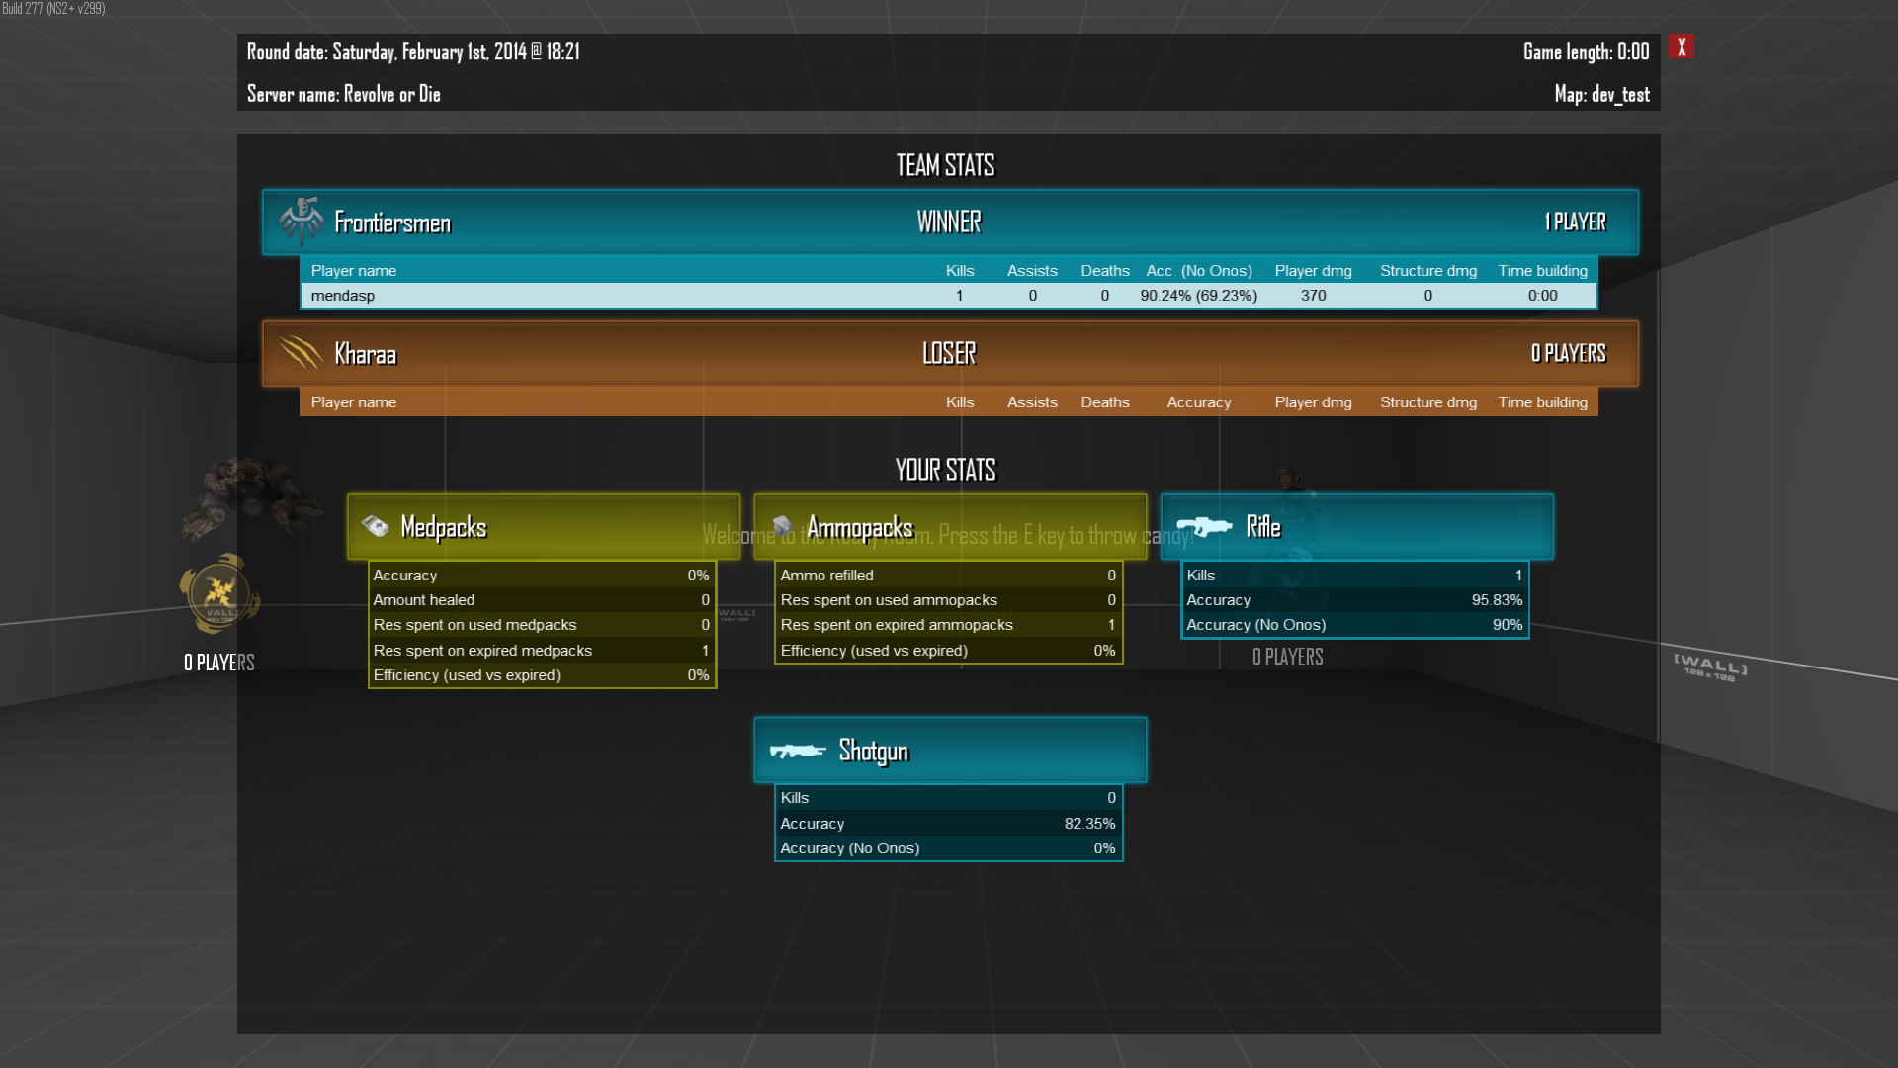Click the LOSER label

click(x=949, y=353)
